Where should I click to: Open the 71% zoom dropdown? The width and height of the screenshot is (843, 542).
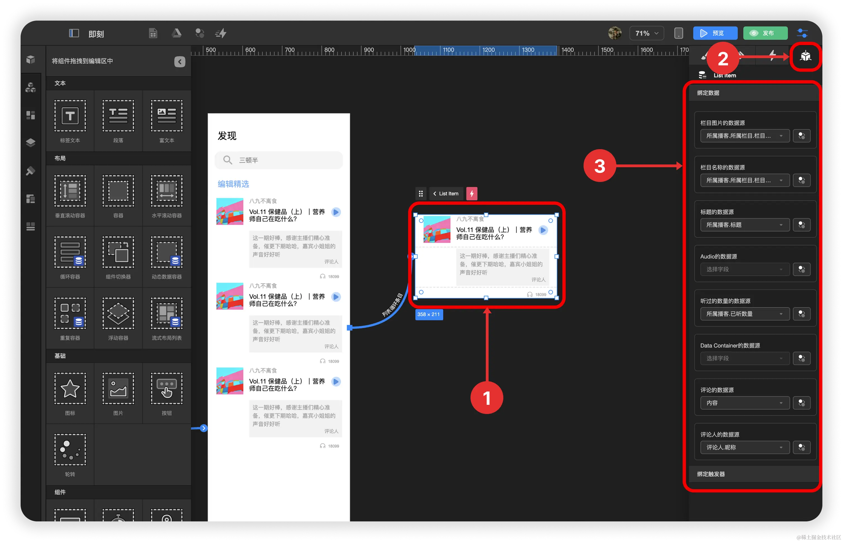pyautogui.click(x=646, y=33)
